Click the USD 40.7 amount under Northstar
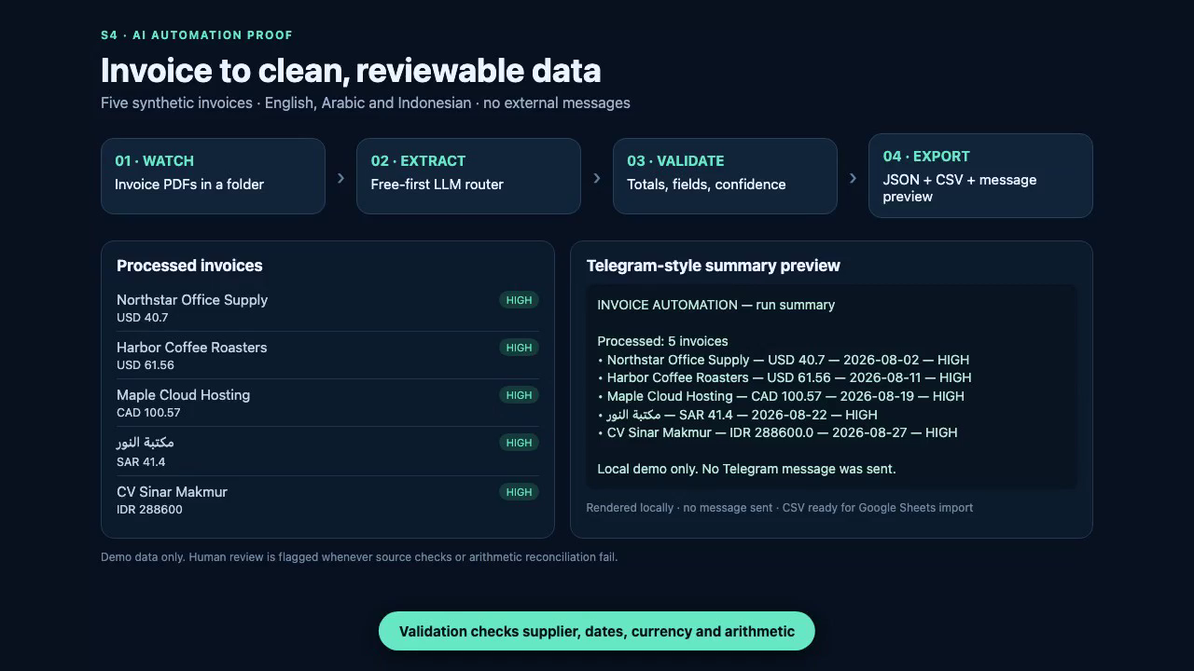Screen dimensions: 1194x671 [143, 318]
